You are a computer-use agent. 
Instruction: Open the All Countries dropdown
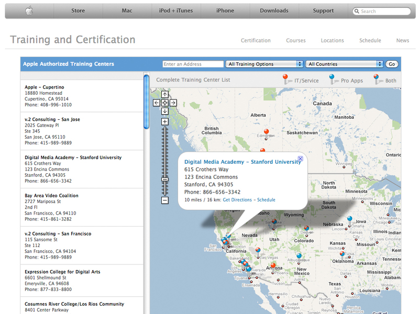pos(345,64)
